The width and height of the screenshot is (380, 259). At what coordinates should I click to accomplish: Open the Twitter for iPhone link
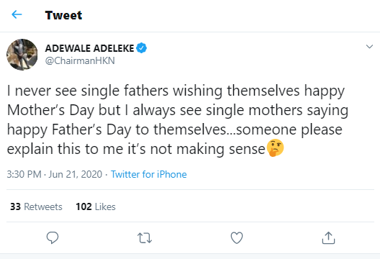coord(149,174)
